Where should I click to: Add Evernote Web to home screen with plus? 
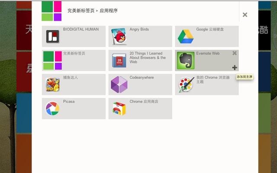235,67
